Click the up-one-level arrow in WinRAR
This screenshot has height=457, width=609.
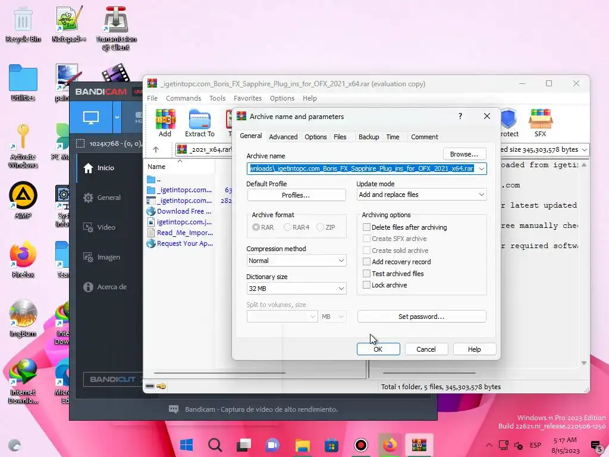(156, 149)
